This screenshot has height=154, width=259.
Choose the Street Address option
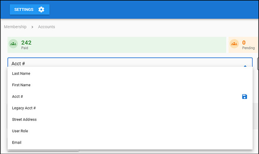point(24,120)
